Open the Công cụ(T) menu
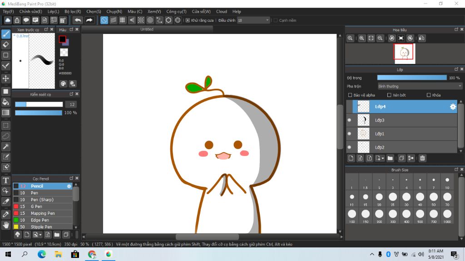Screen dimensions: 465x261 click(x=176, y=11)
